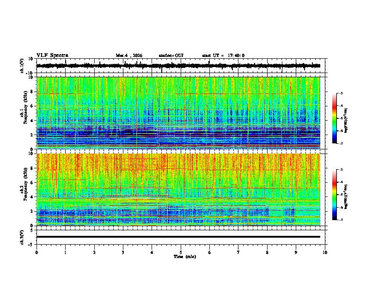Click the "ch.2 Frequency (kHz)" axis label
Viewport: 366px width, 283px height.
[24, 184]
